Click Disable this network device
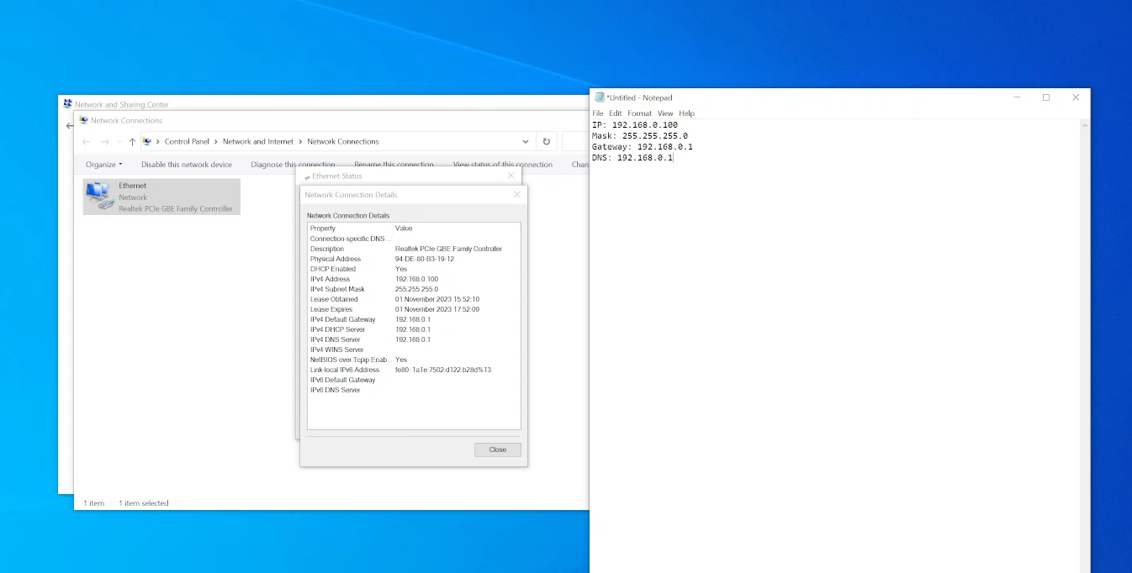The image size is (1132, 573). point(187,165)
